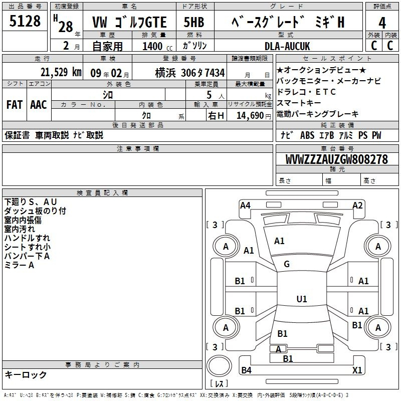Viewport: 401px width, 401px height.
Task: Click the seating capacity value 5人
Action: pyautogui.click(x=215, y=95)
